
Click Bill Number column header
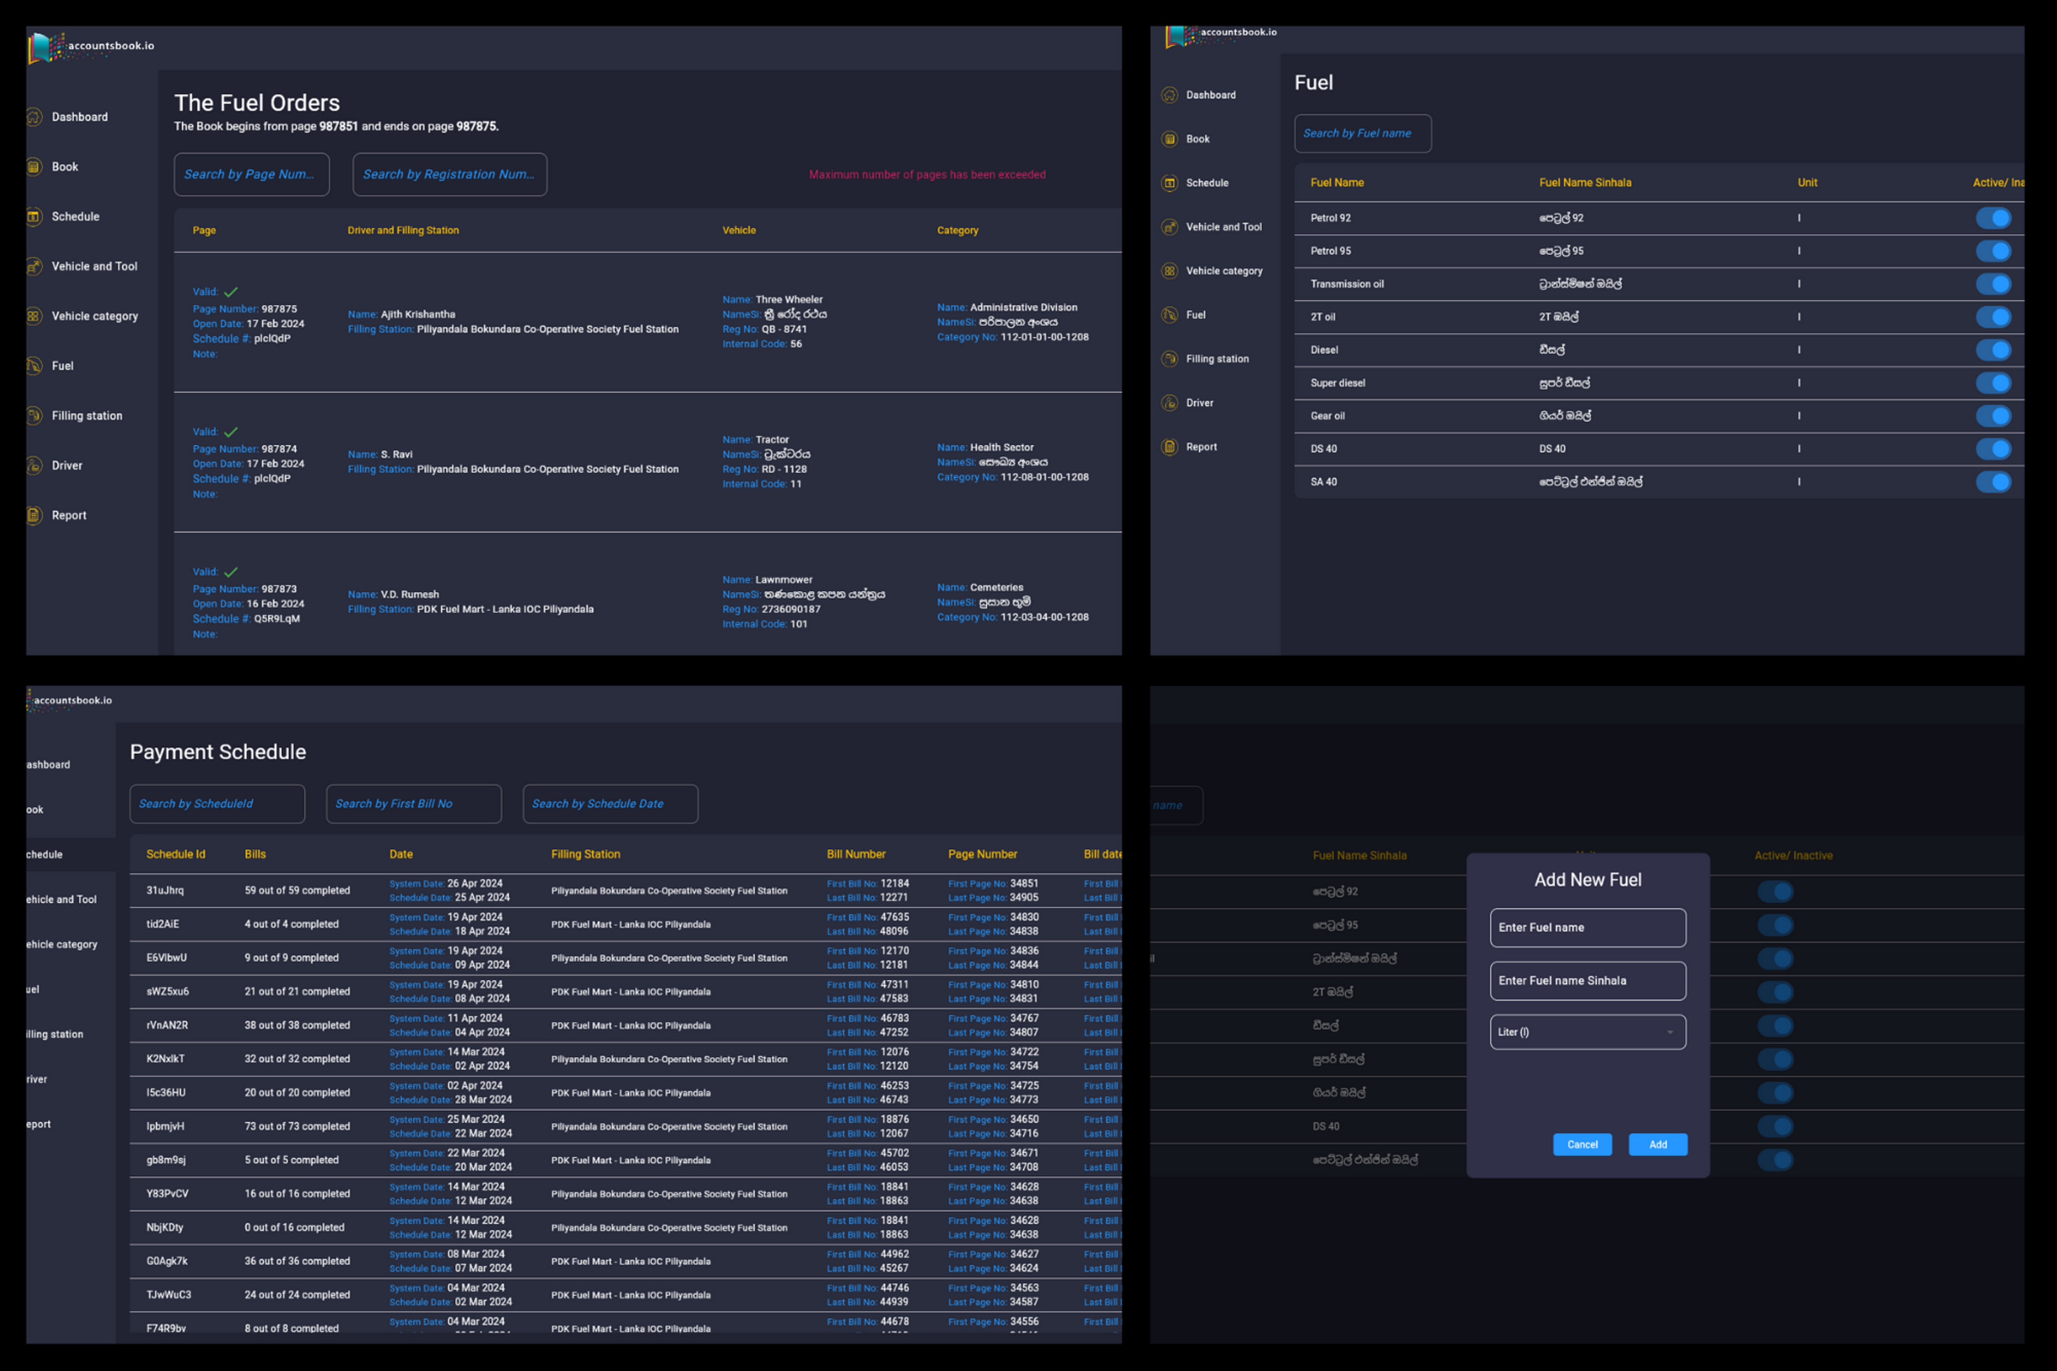pyautogui.click(x=856, y=854)
